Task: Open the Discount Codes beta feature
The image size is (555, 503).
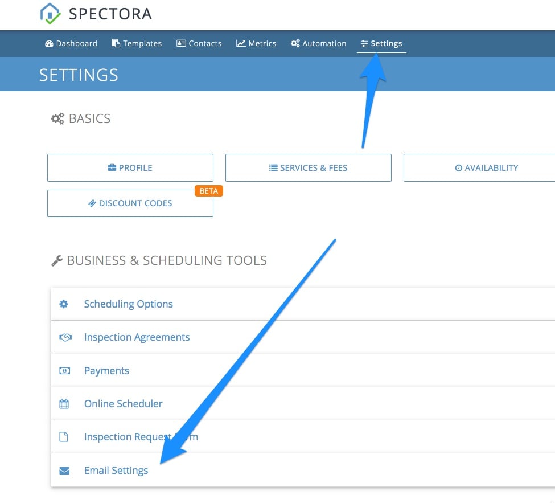Action: click(130, 203)
